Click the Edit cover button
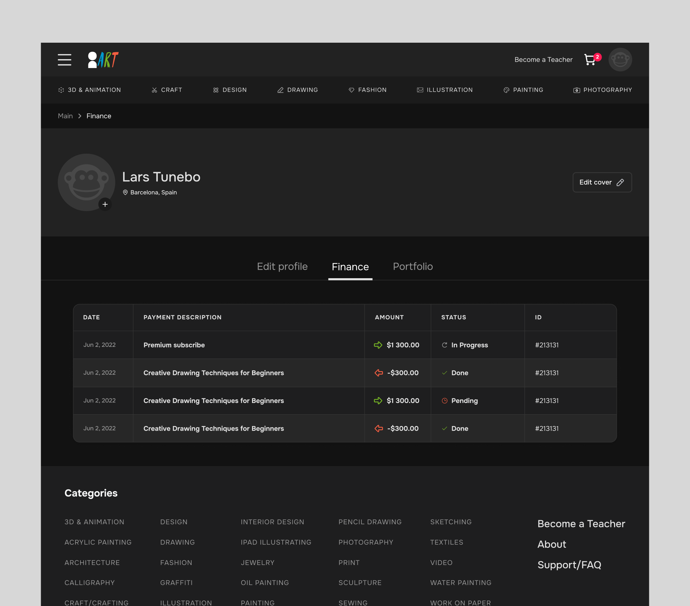This screenshot has height=606, width=690. [x=602, y=182]
